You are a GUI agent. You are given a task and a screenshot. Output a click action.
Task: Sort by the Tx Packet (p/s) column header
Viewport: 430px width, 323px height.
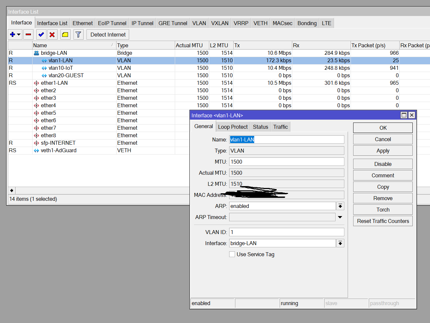[375, 45]
